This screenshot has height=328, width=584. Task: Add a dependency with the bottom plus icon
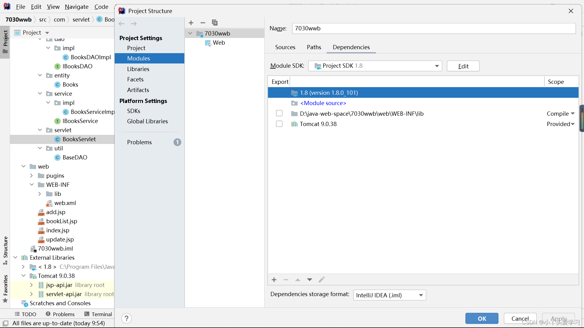point(274,280)
